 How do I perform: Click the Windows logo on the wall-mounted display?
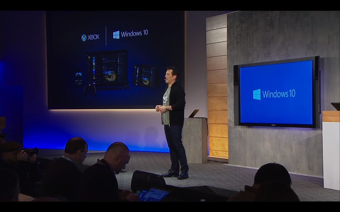tap(257, 94)
